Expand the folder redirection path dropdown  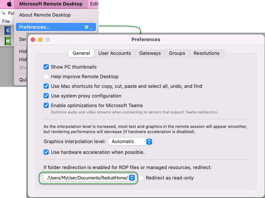89,178
